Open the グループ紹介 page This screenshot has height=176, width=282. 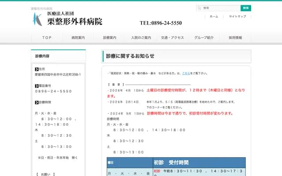pos(204,38)
